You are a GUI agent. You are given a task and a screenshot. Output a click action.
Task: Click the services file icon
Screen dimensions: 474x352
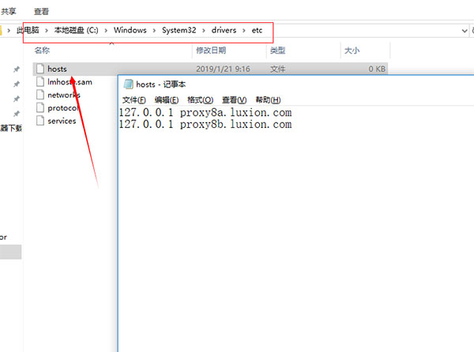tap(40, 121)
